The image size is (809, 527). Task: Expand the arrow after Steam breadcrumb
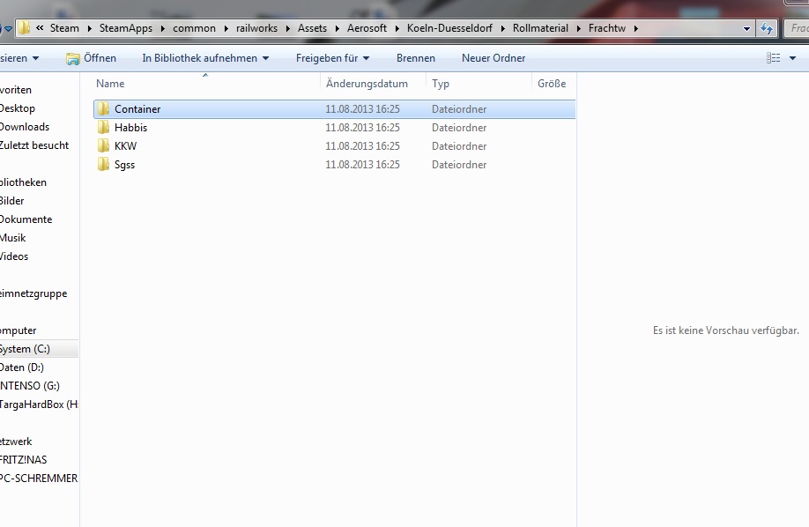[89, 28]
